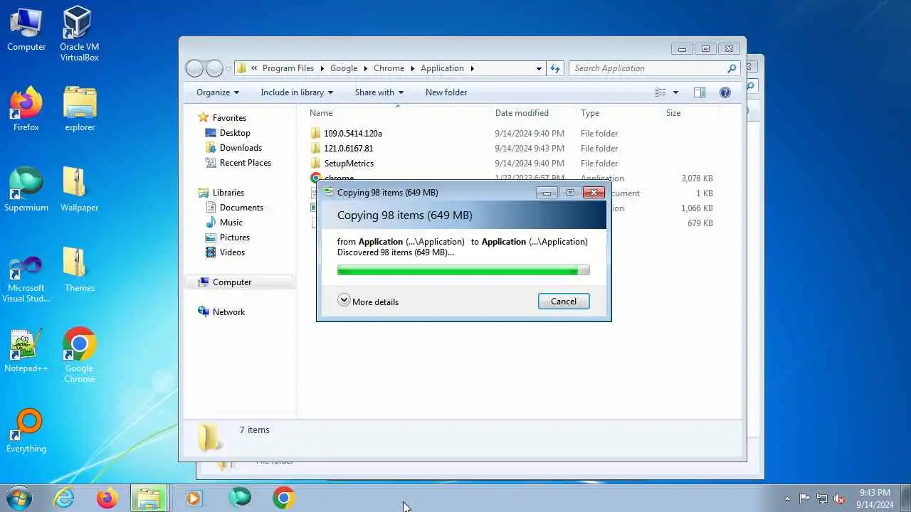Click the network tray icon
Viewport: 911px width, 512px height.
[822, 498]
